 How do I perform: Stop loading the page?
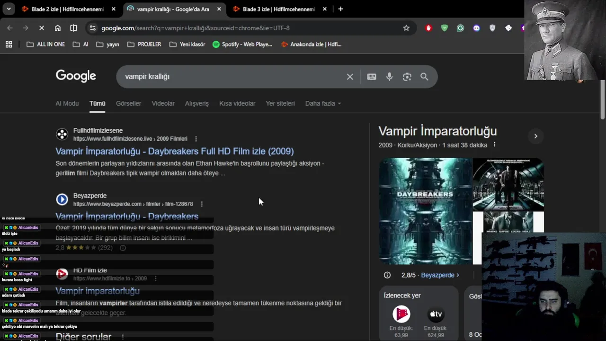pyautogui.click(x=42, y=28)
